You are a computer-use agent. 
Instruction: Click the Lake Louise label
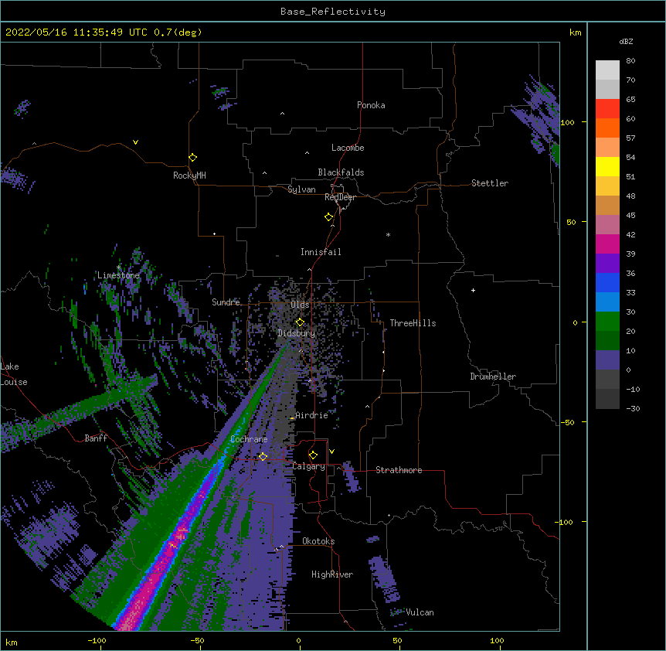tap(14, 374)
